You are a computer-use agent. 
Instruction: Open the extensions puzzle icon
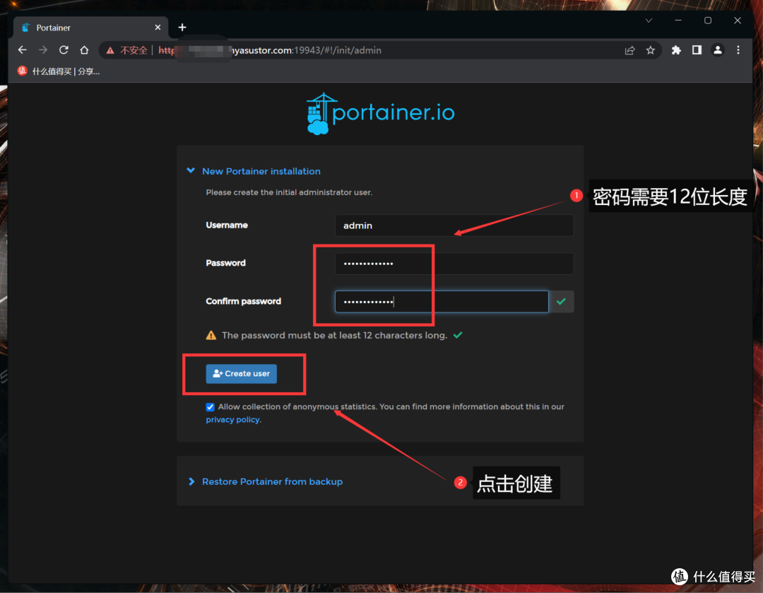tap(676, 50)
